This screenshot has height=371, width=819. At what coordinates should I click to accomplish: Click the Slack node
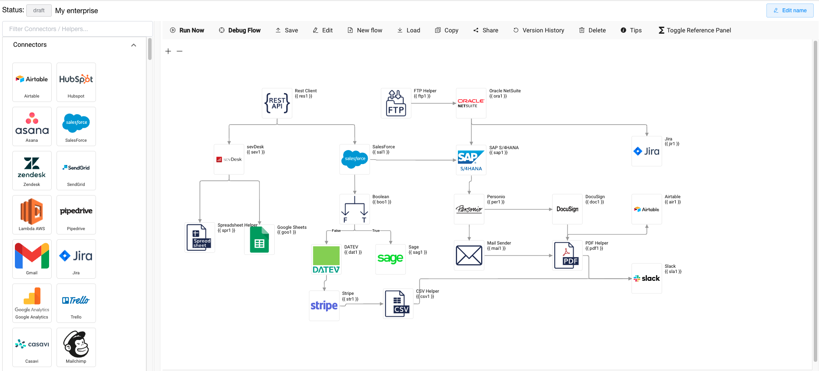647,279
